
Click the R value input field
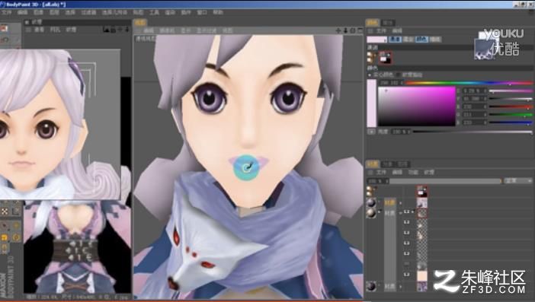(x=474, y=106)
